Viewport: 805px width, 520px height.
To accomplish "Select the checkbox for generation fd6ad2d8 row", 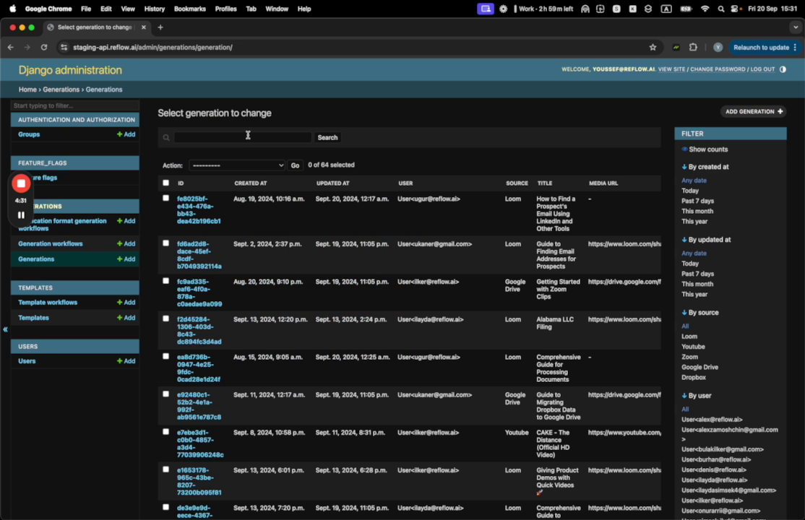I will [x=165, y=243].
